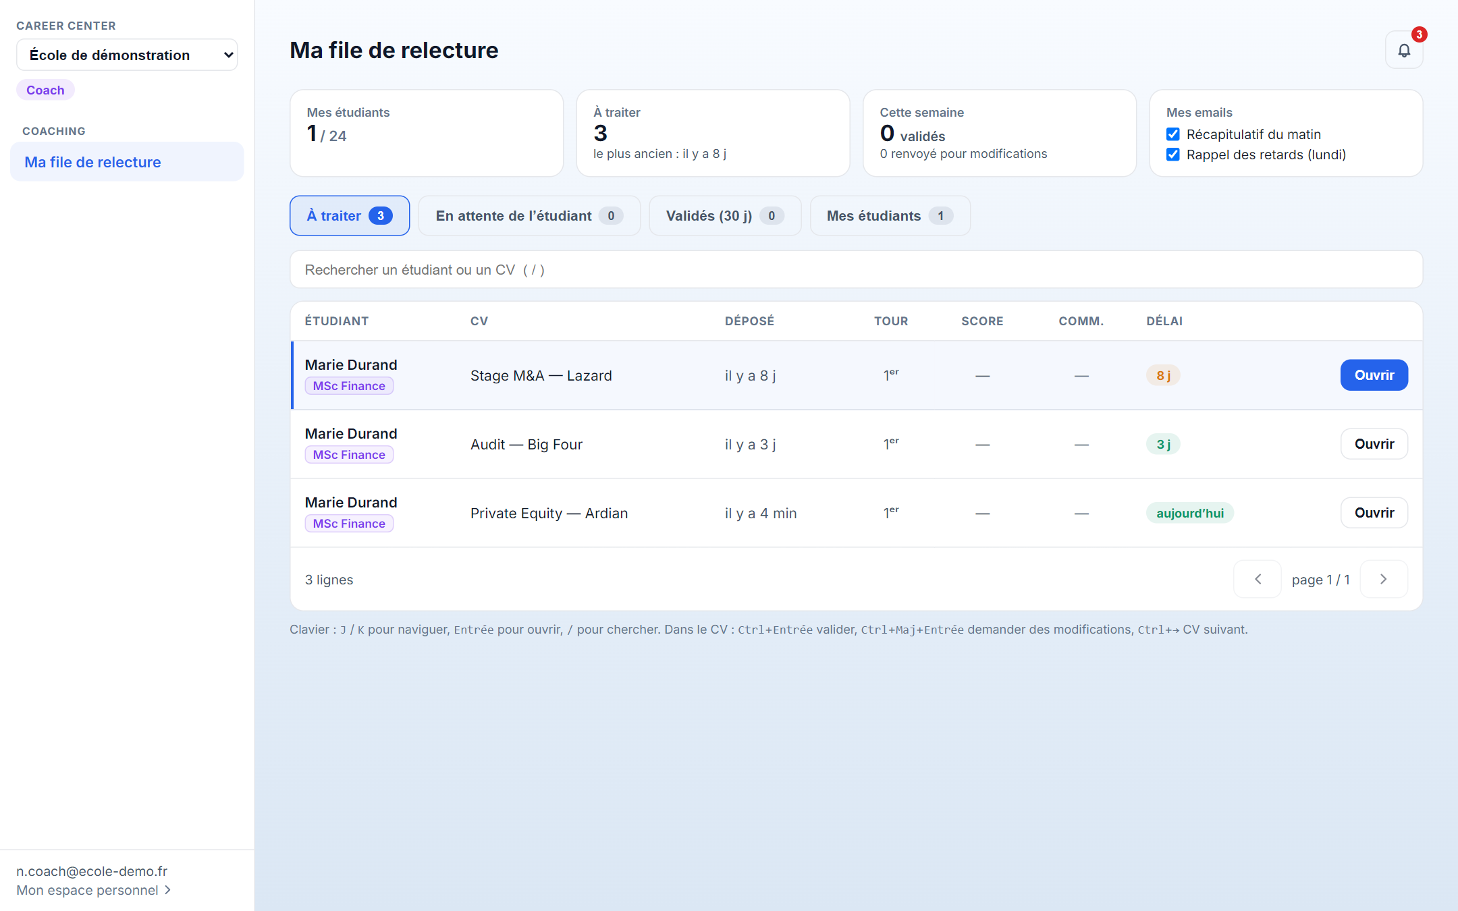The width and height of the screenshot is (1458, 911).
Task: Click the TOUR column header
Action: click(x=891, y=321)
